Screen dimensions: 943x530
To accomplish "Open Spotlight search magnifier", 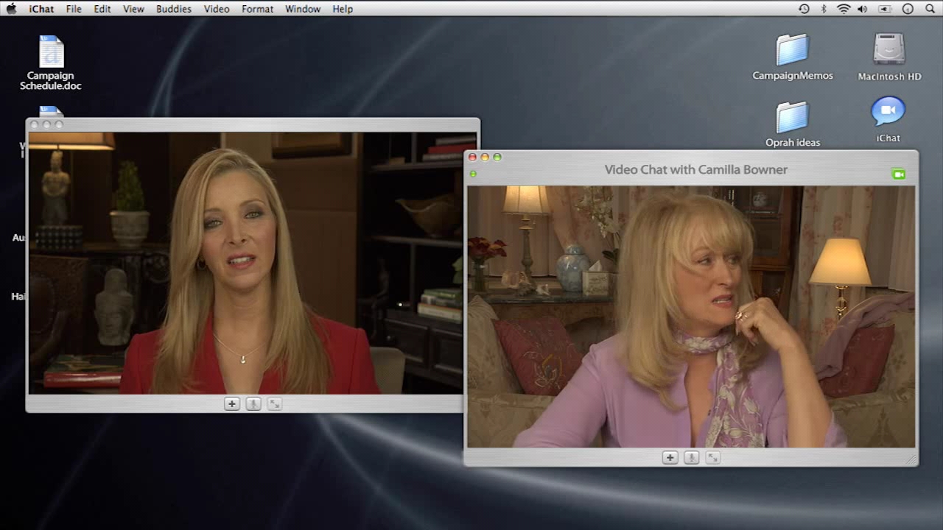I will [930, 9].
